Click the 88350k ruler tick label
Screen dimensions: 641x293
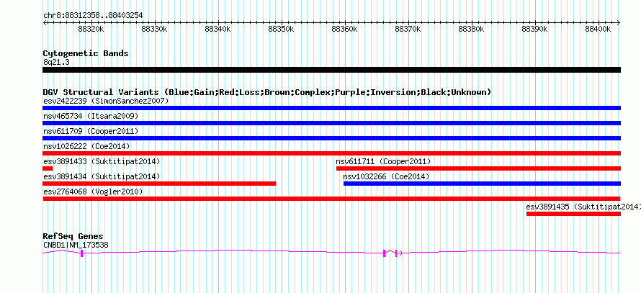(282, 29)
